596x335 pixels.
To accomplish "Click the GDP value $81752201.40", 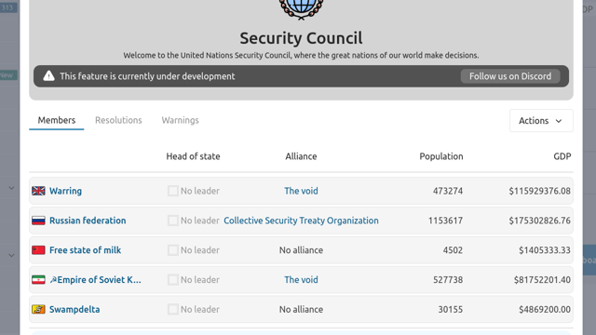I will (542, 279).
